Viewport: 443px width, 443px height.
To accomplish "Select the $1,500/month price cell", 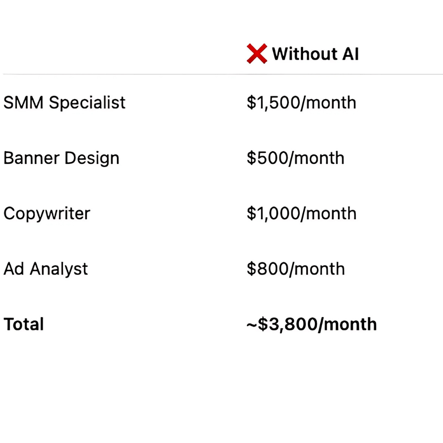I will (x=301, y=103).
